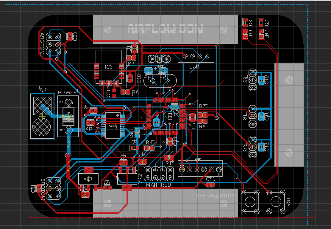Select the C7 capacitor
The width and height of the screenshot is (331, 229).
[124, 163]
